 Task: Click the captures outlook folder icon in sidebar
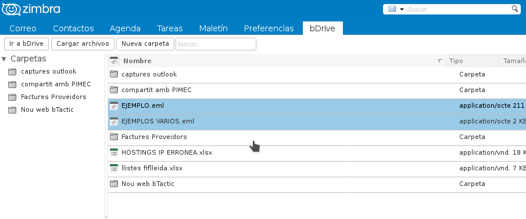[x=12, y=71]
